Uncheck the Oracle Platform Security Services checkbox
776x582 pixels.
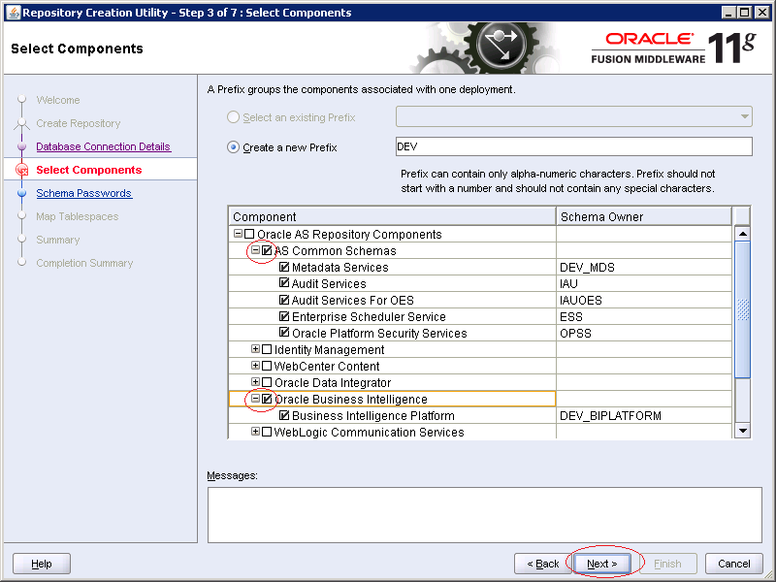284,333
